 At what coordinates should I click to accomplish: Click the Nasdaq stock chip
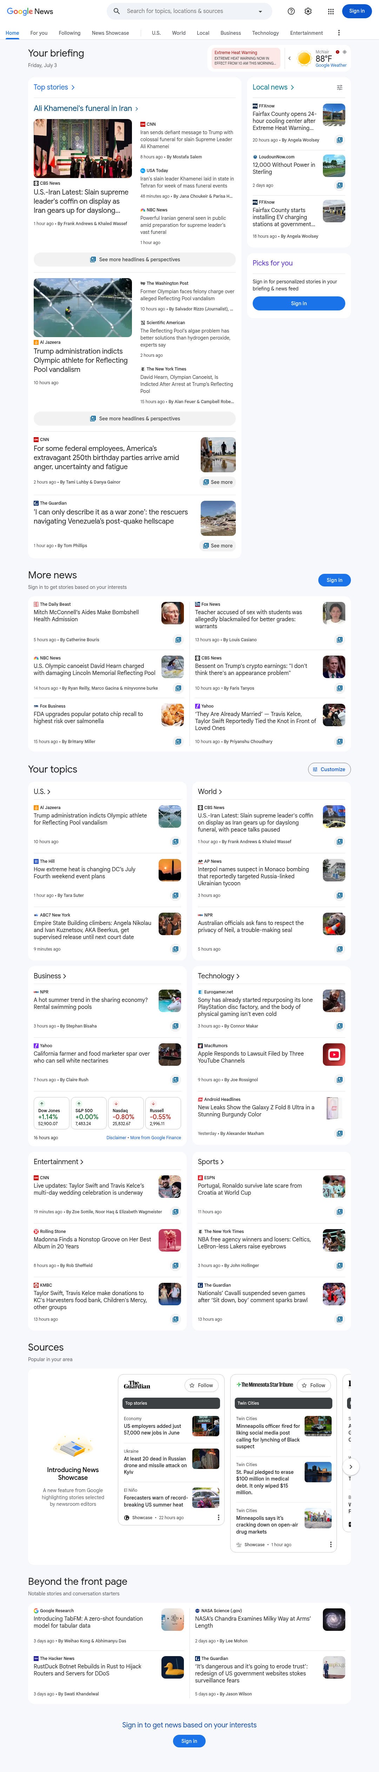pos(126,1113)
